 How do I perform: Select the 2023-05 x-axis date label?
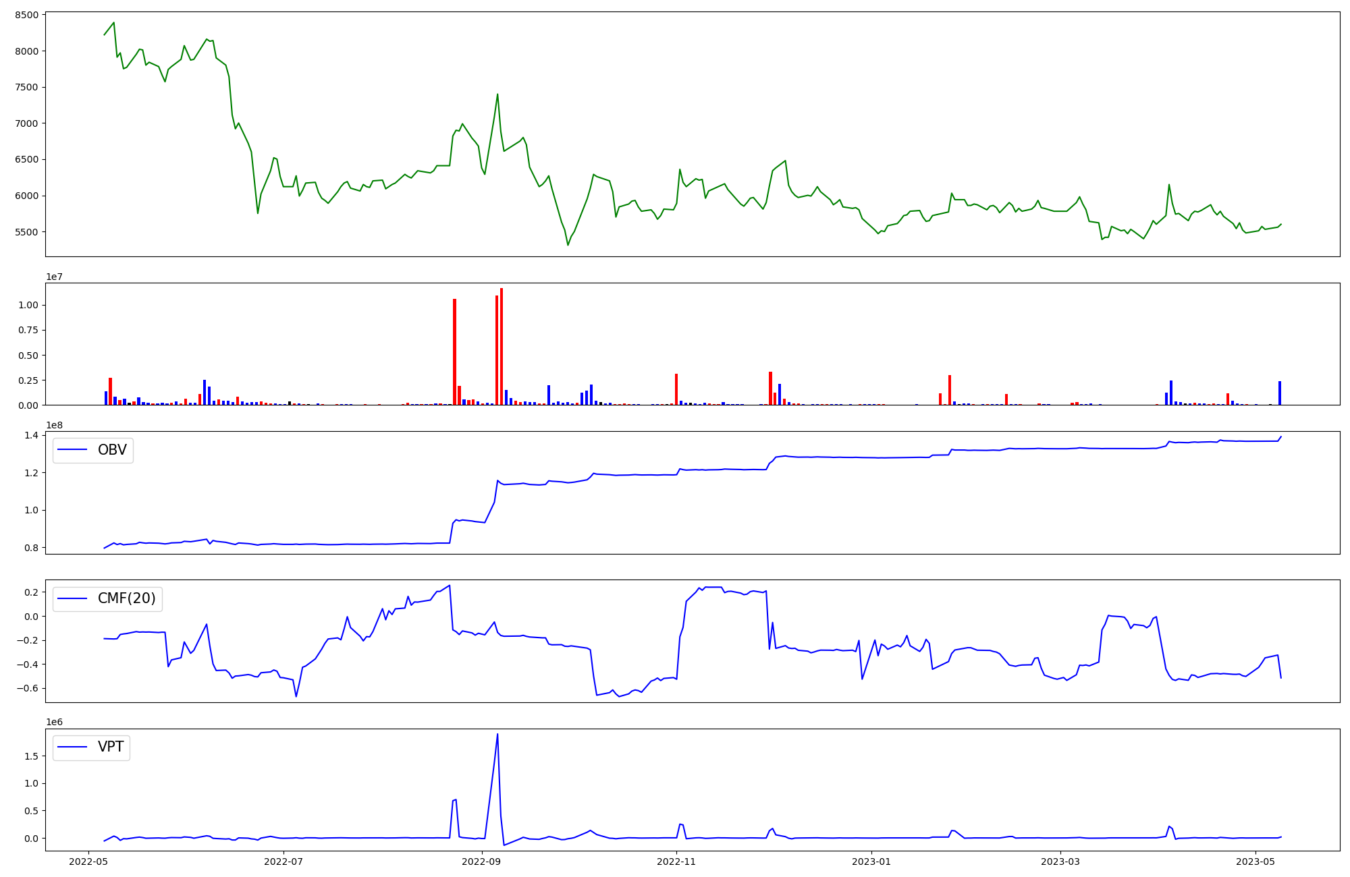pyautogui.click(x=1255, y=861)
